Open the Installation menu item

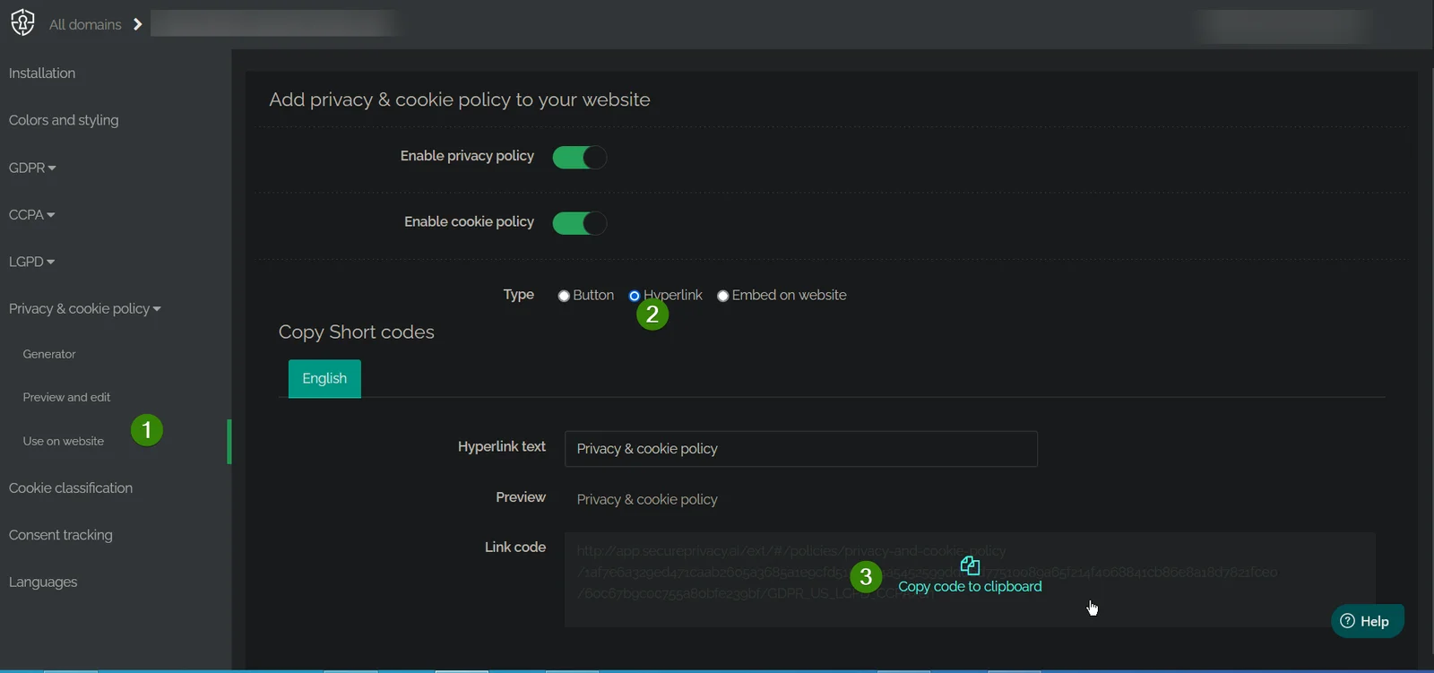tap(42, 73)
